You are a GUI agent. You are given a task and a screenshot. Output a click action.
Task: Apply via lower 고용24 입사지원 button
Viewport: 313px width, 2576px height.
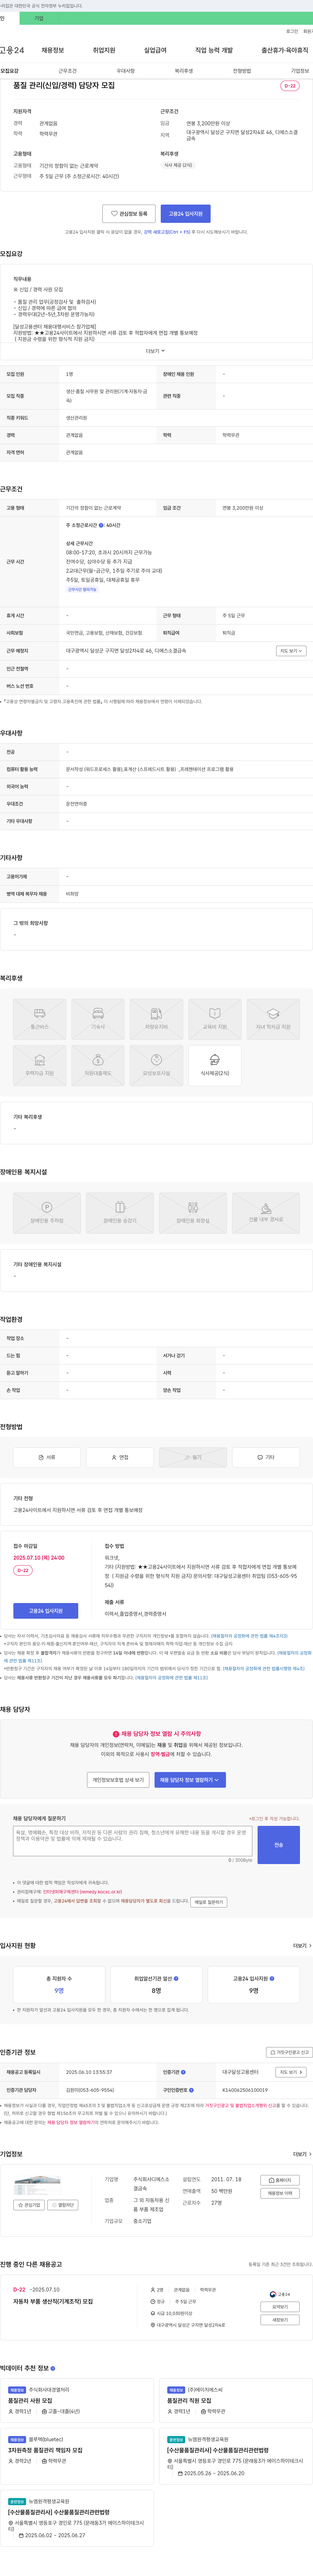point(46,1611)
